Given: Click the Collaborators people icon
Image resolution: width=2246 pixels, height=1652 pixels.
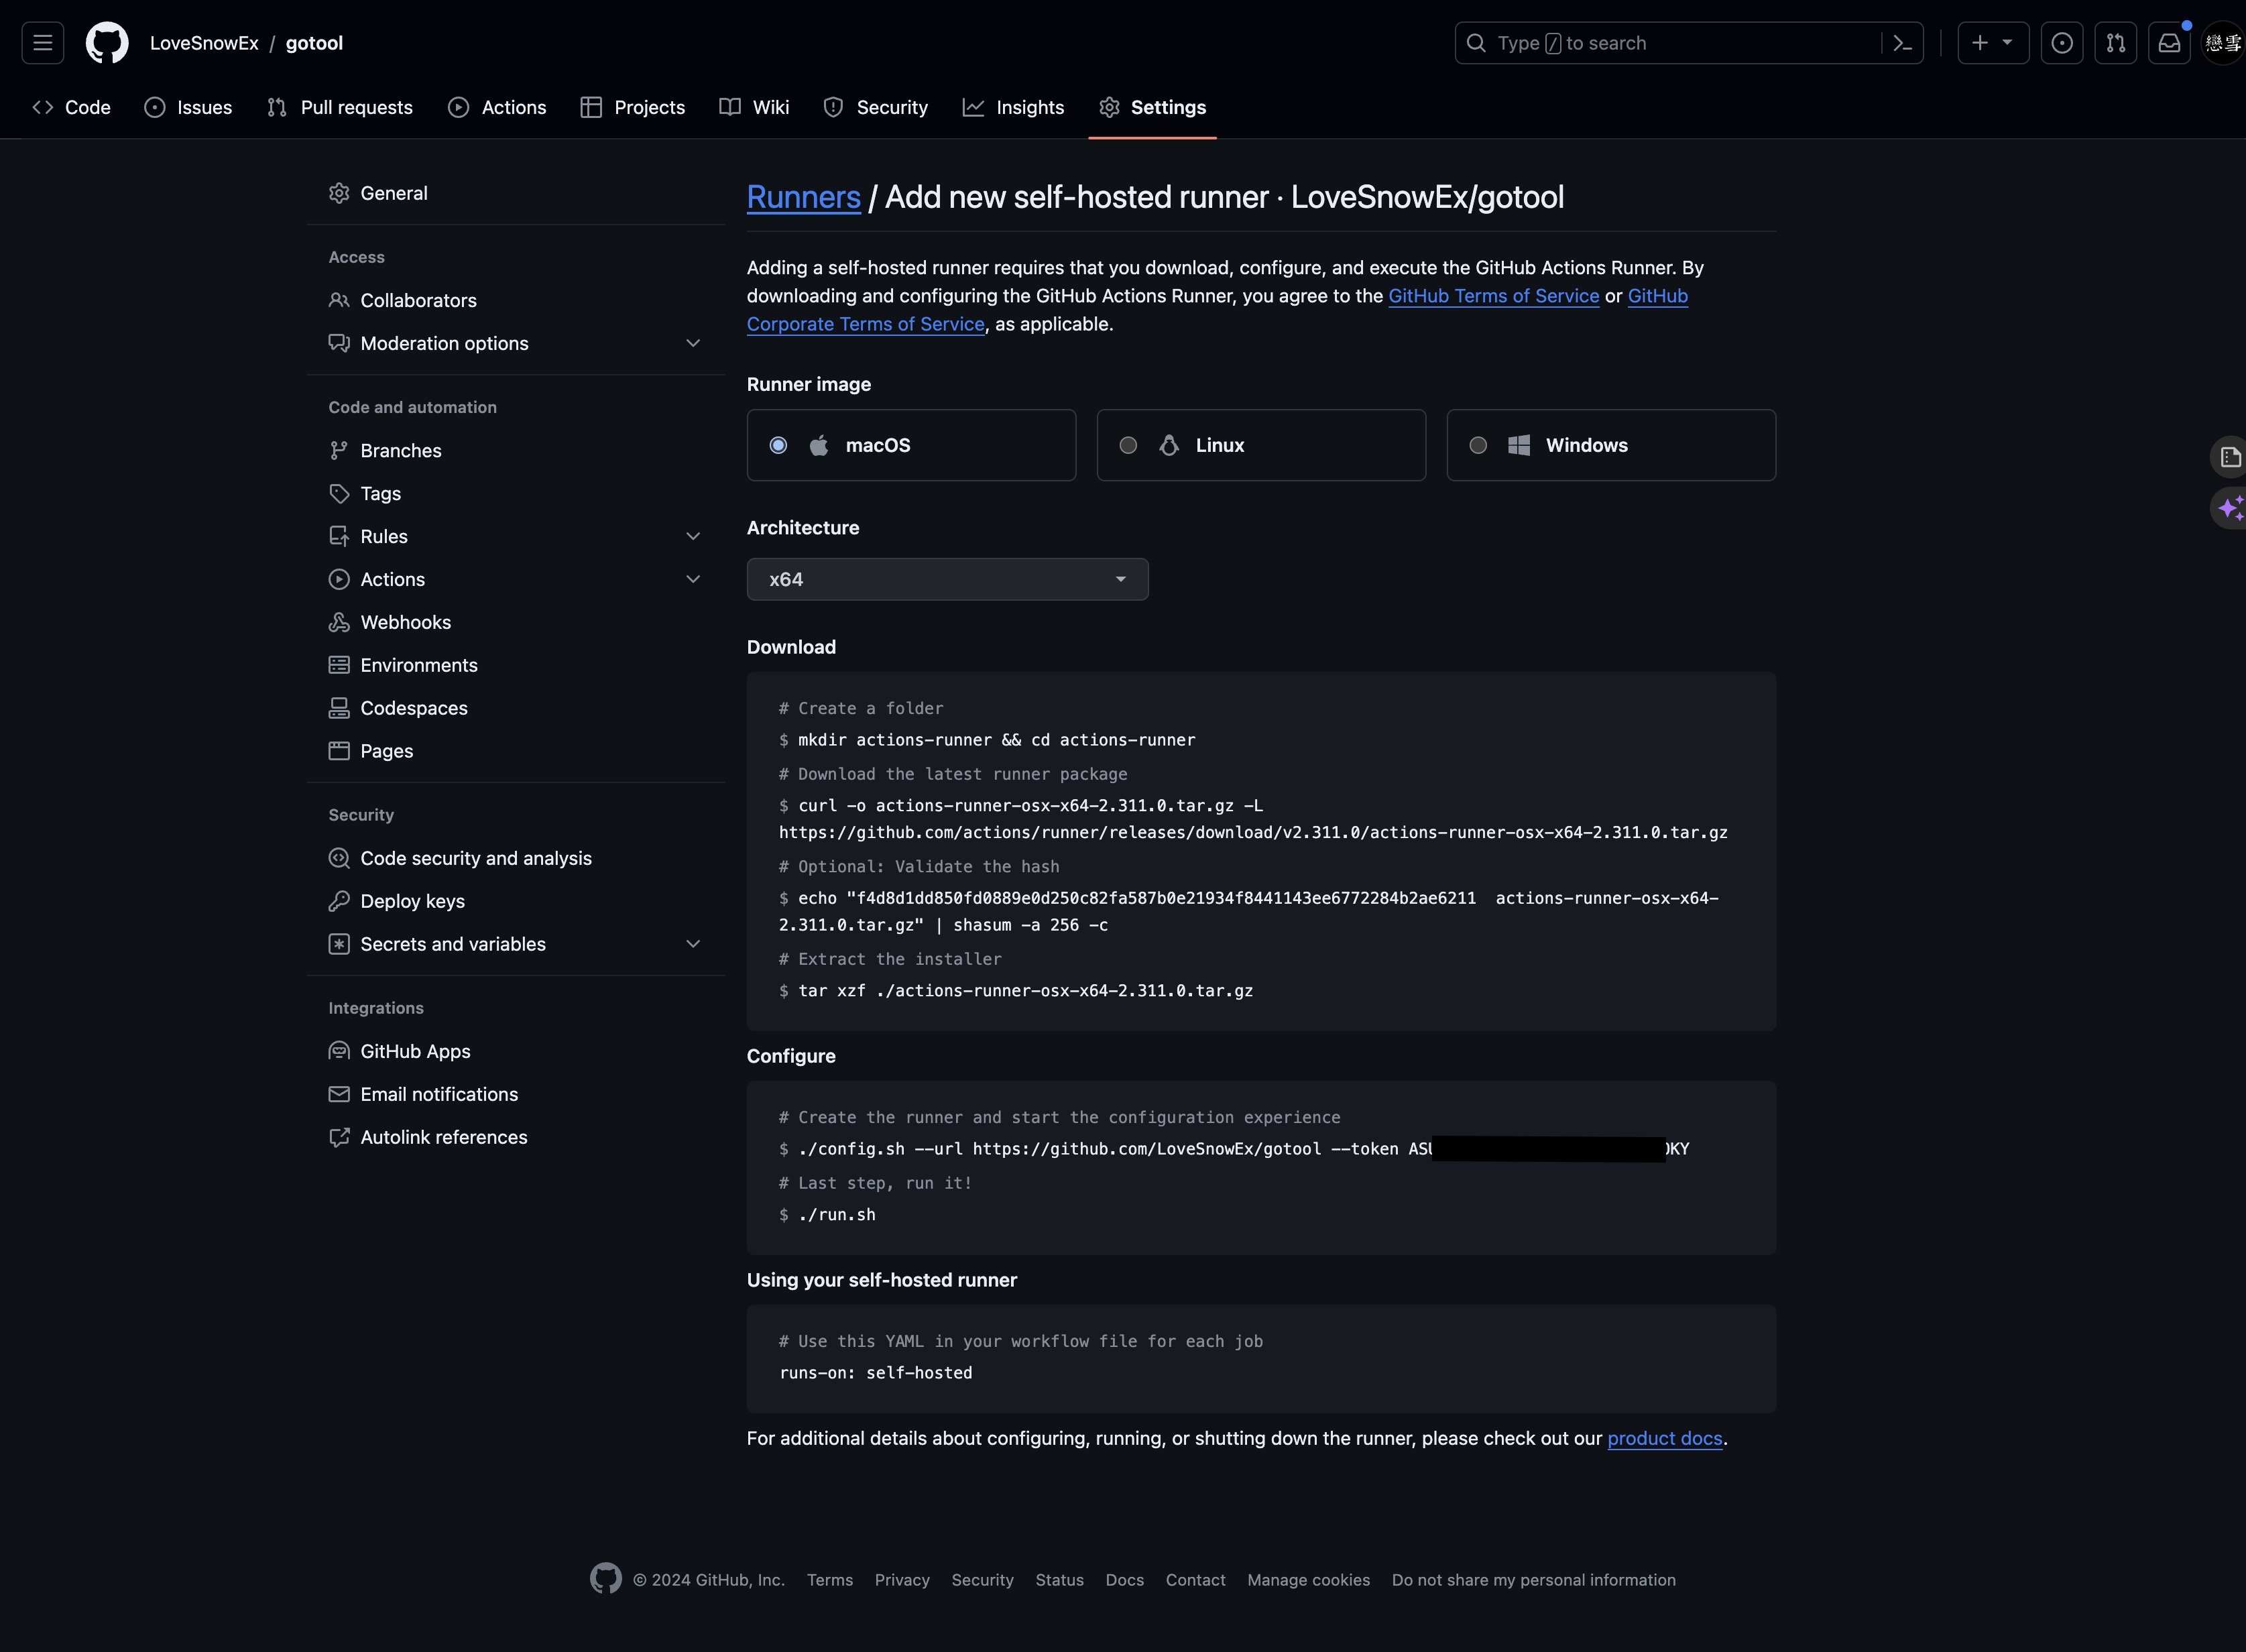Looking at the screenshot, I should click(x=339, y=300).
